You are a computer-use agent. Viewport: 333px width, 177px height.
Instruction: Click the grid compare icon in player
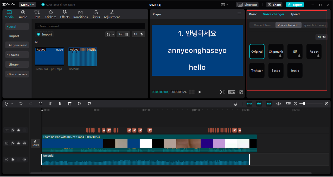(x=192, y=92)
